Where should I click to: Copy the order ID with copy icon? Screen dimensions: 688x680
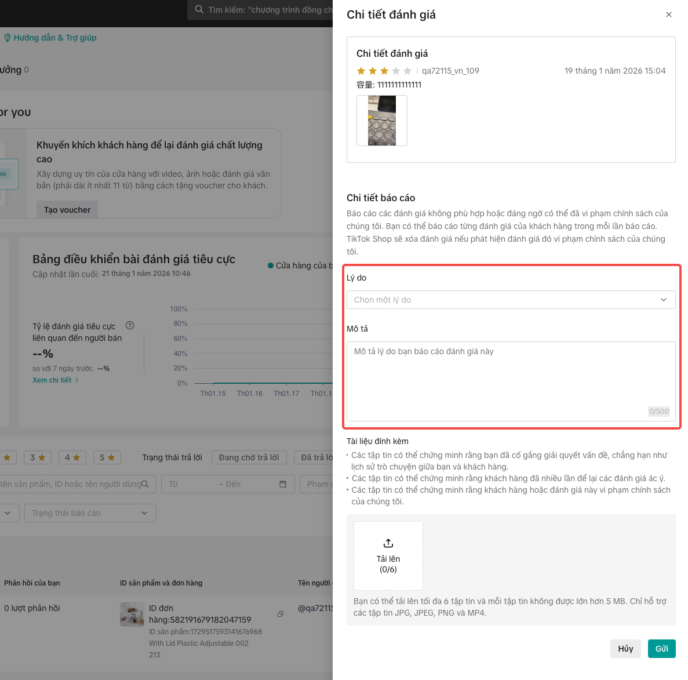tap(281, 614)
